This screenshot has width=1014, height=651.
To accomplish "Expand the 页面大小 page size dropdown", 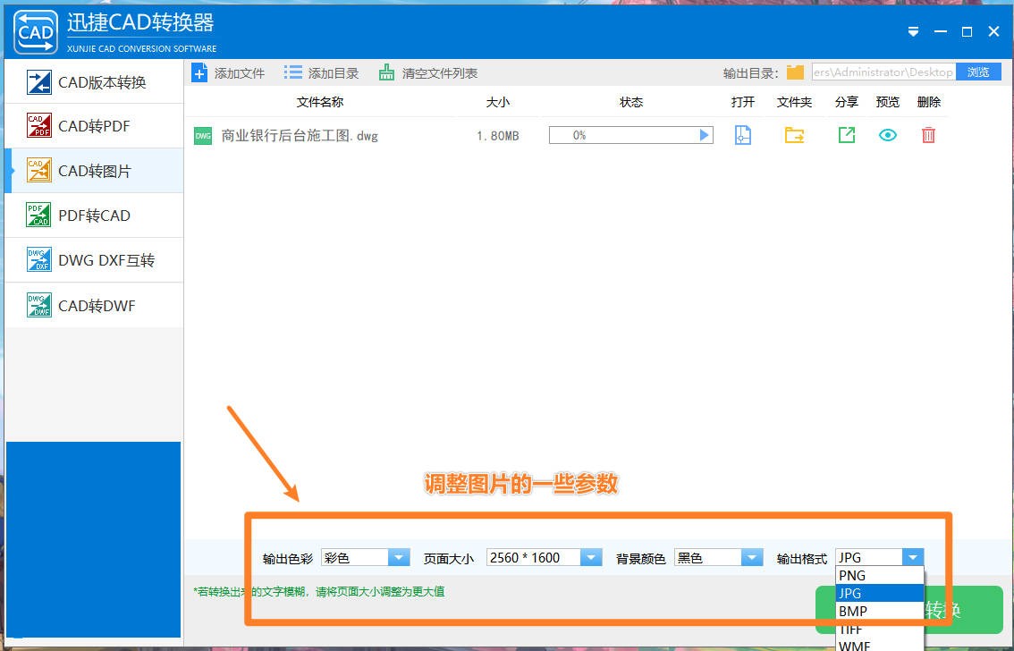I will pyautogui.click(x=590, y=556).
